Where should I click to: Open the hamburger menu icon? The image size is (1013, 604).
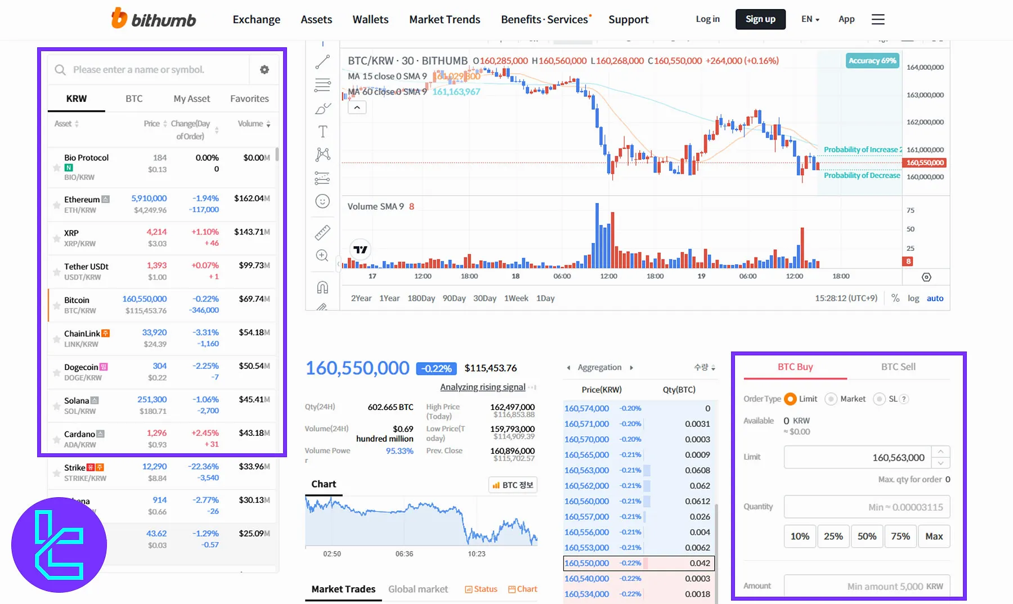(x=878, y=19)
